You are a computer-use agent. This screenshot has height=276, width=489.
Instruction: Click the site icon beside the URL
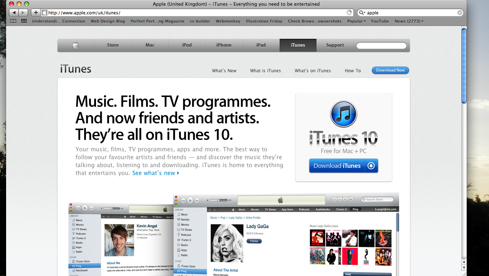tap(45, 13)
